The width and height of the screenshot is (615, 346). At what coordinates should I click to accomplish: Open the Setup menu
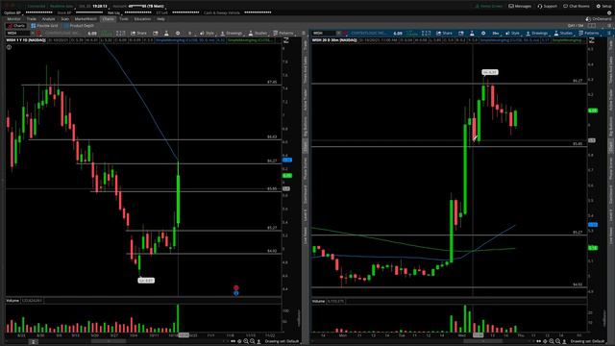[603, 7]
